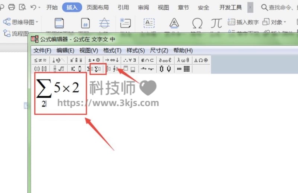
Task: Place cursor in summation lower limit 2
Action: point(44,104)
